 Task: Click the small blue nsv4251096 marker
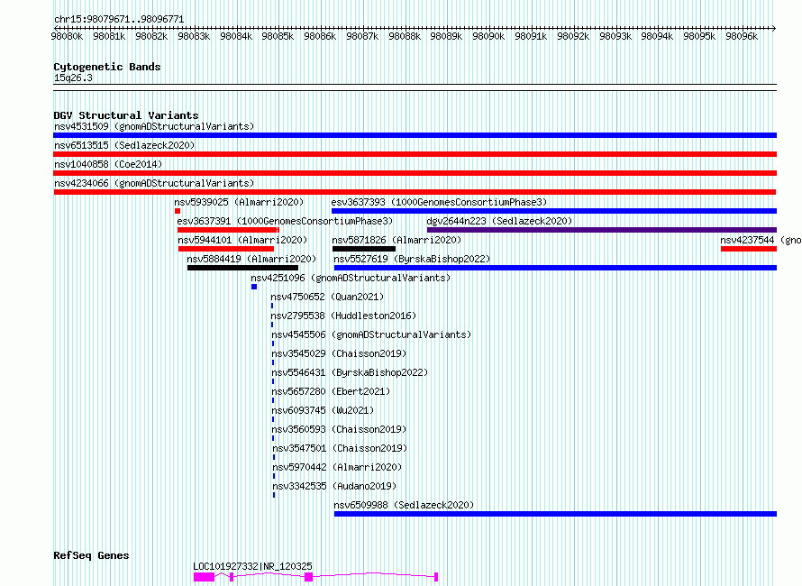coord(254,287)
